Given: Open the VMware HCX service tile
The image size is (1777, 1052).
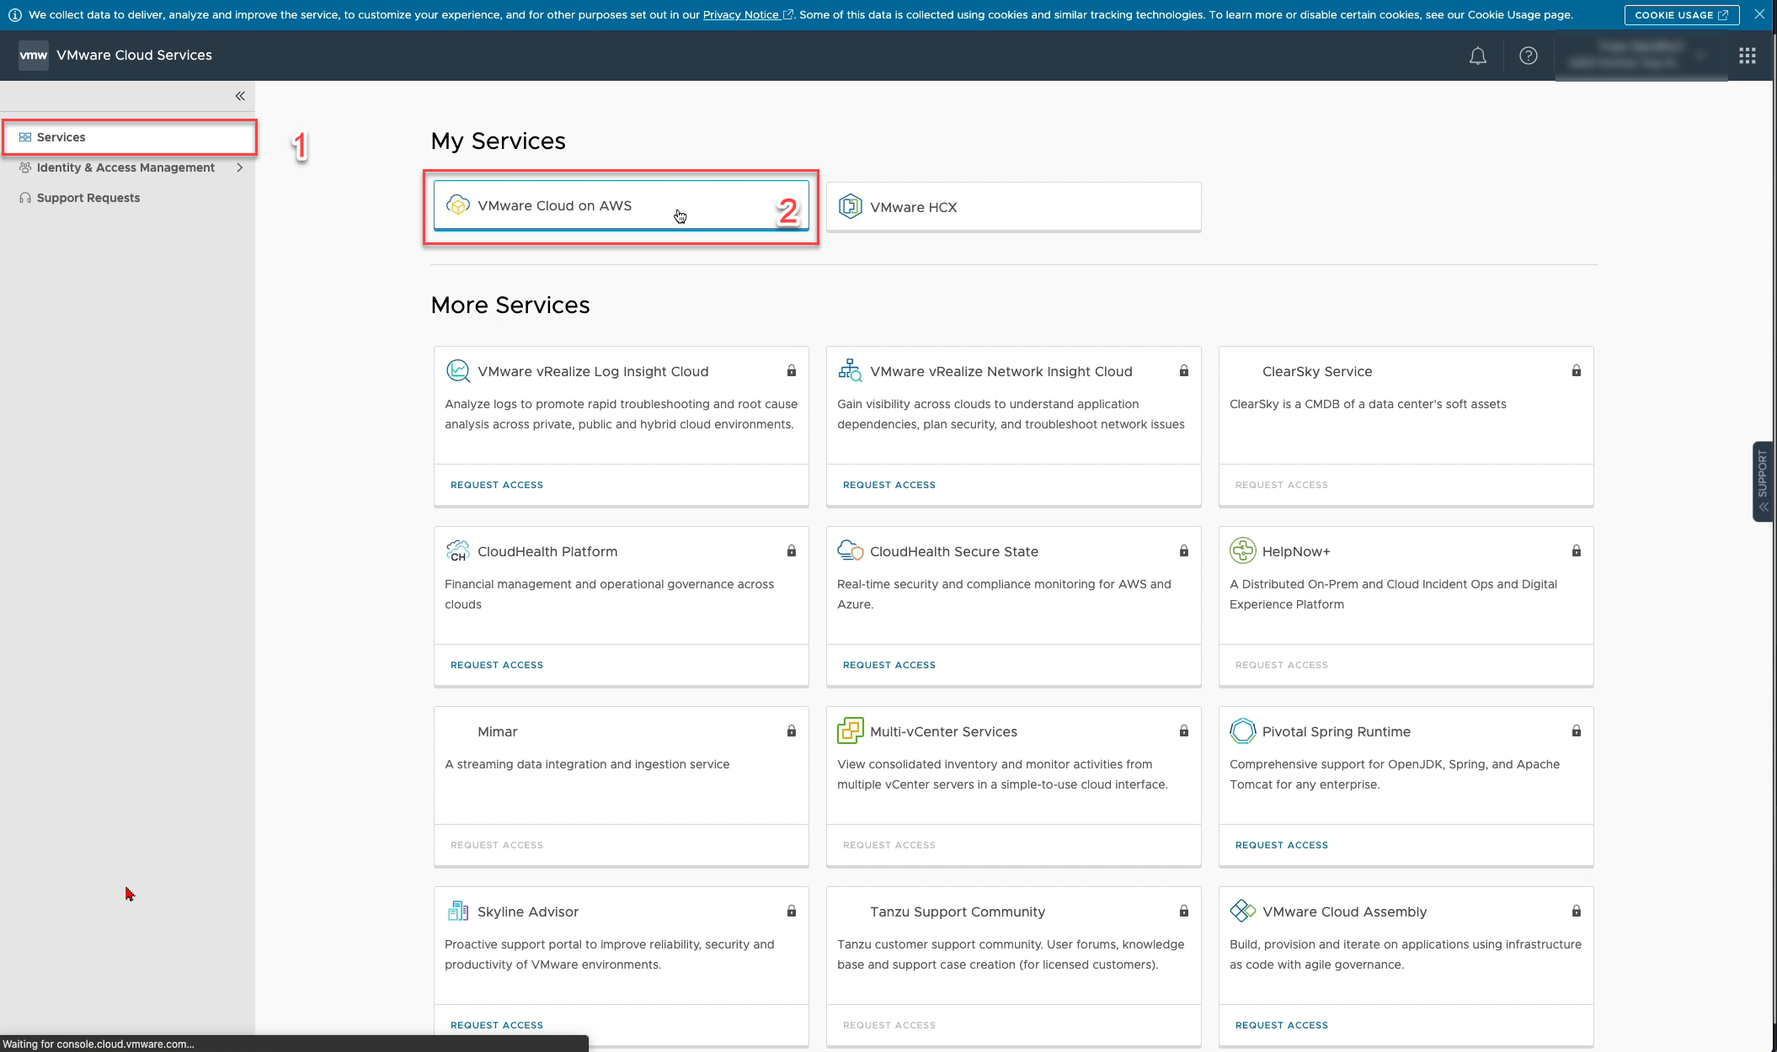Looking at the screenshot, I should coord(1014,207).
